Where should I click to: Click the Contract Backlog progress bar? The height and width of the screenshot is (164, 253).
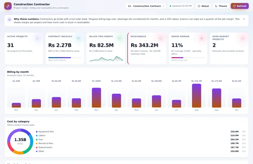coord(65,58)
